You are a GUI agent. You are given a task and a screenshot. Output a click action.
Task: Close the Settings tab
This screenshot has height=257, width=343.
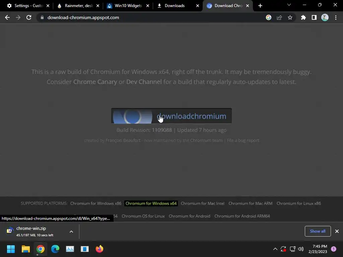click(x=48, y=6)
